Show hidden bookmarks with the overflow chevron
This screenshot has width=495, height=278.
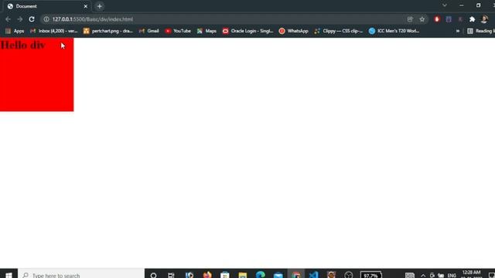tap(458, 31)
